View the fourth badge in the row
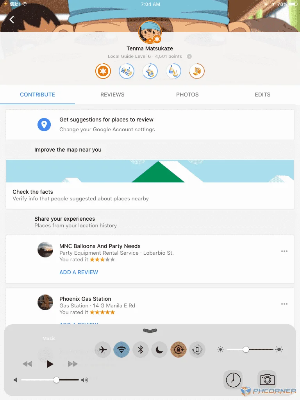Viewport: 300px width, 400px height. (173, 71)
